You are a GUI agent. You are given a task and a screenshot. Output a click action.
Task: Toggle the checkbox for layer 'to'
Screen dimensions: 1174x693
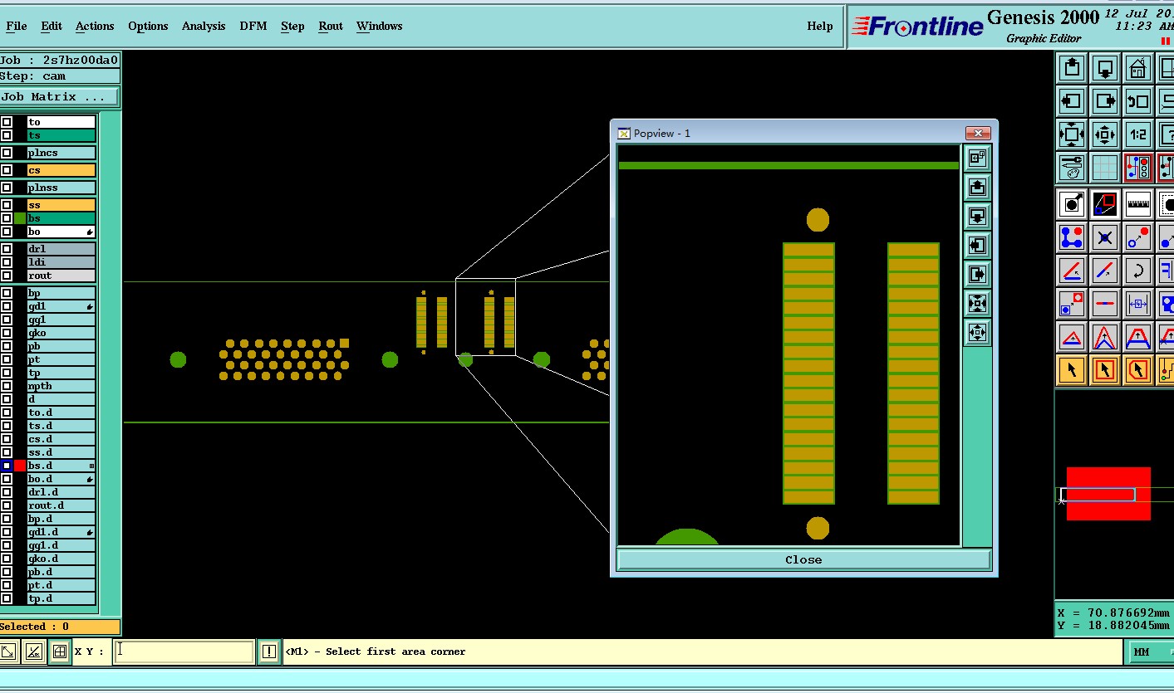pyautogui.click(x=7, y=122)
